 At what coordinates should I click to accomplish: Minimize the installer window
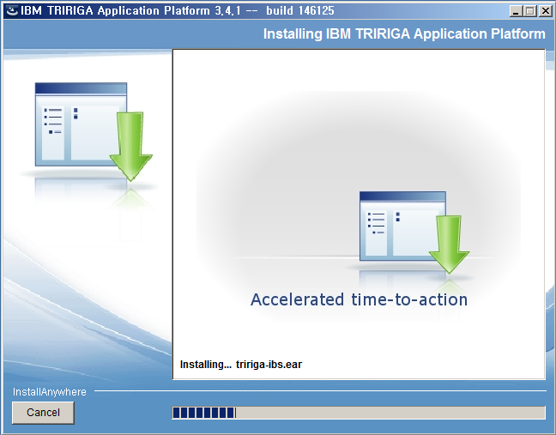pyautogui.click(x=516, y=11)
